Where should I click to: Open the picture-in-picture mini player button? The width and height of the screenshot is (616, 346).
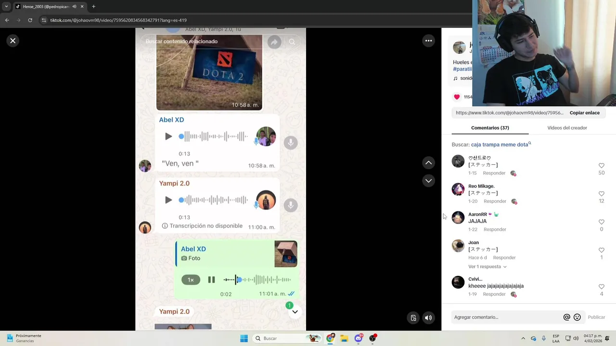413,318
